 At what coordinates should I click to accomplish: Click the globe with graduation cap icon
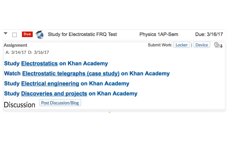tap(40, 34)
